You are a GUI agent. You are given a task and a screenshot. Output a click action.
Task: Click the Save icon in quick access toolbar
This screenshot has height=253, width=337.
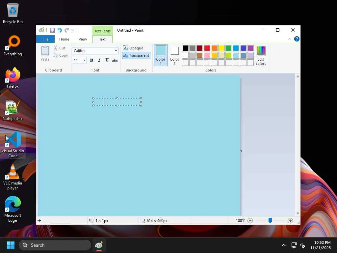(x=52, y=30)
